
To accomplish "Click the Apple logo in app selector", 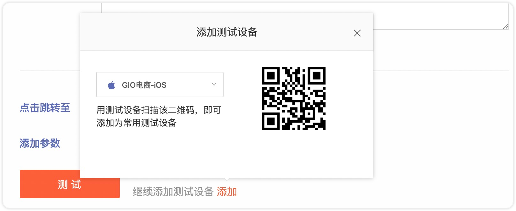I will pos(111,85).
